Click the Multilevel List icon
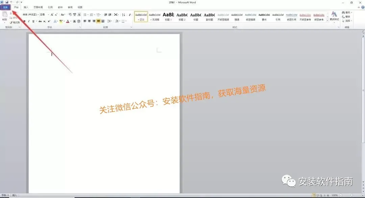Viewport: 365px width, 198px height. (98, 15)
